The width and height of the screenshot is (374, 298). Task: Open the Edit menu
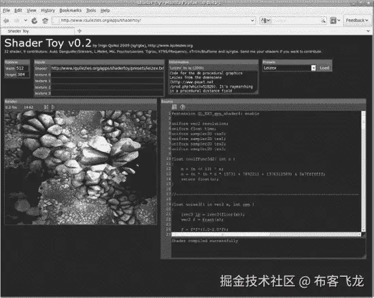click(x=18, y=10)
